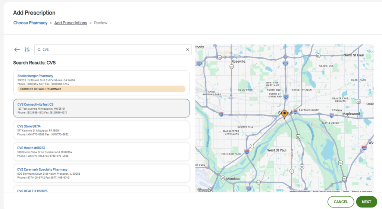
Task: Open map Keyboard shortcuts link
Action: (300, 191)
